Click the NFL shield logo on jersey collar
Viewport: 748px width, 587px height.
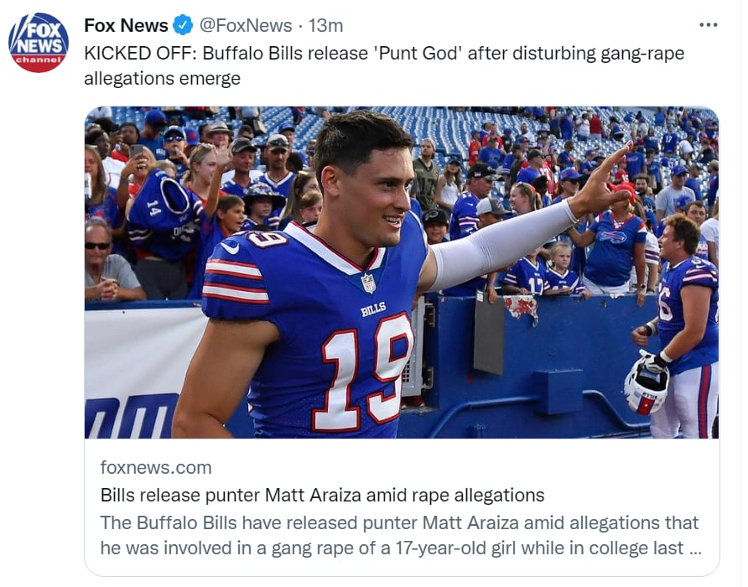(x=368, y=283)
